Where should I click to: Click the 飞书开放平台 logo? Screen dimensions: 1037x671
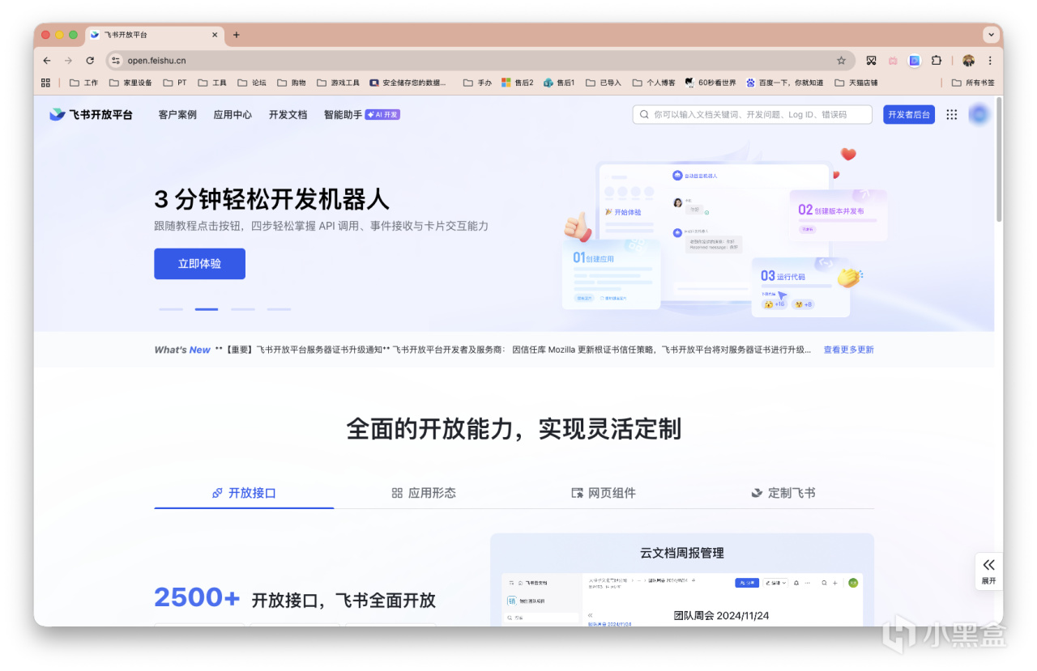coord(91,115)
